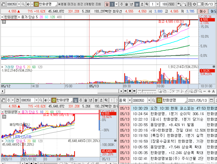Image resolution: width=217 pixels, height=164 pixels.
Task: Click the 한화생명 legend label in top chart
Action: click(10, 17)
